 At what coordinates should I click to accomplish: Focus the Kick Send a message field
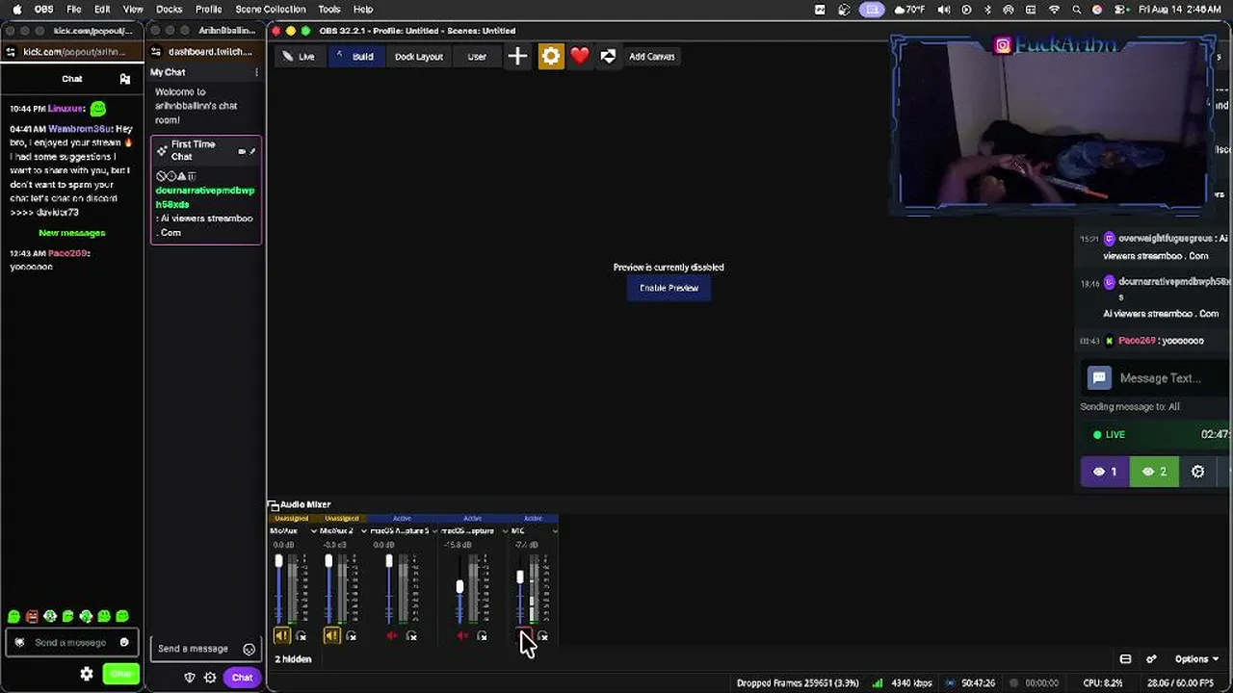coord(73,643)
